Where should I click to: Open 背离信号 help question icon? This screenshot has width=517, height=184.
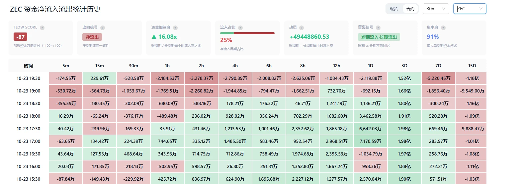(x=378, y=28)
